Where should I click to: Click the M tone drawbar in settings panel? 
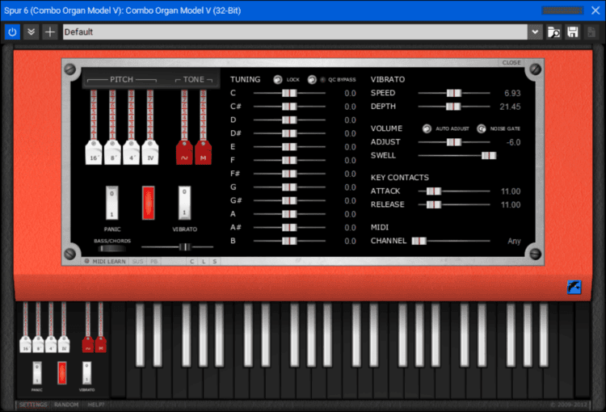click(x=204, y=152)
